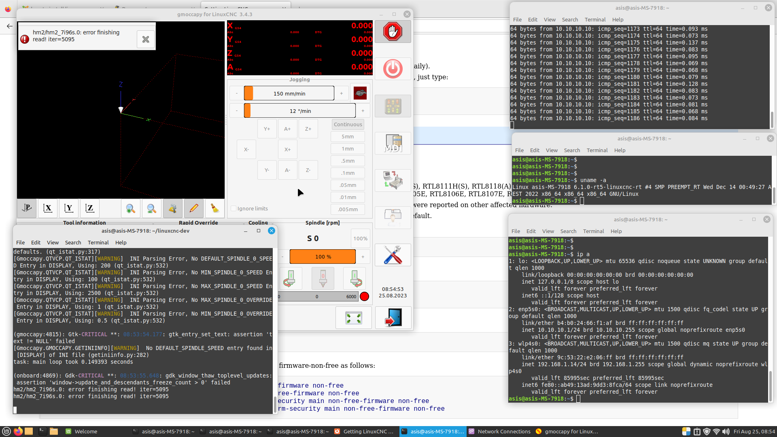Click the browser back arrow
This screenshot has height=437, width=777.
coord(9,26)
